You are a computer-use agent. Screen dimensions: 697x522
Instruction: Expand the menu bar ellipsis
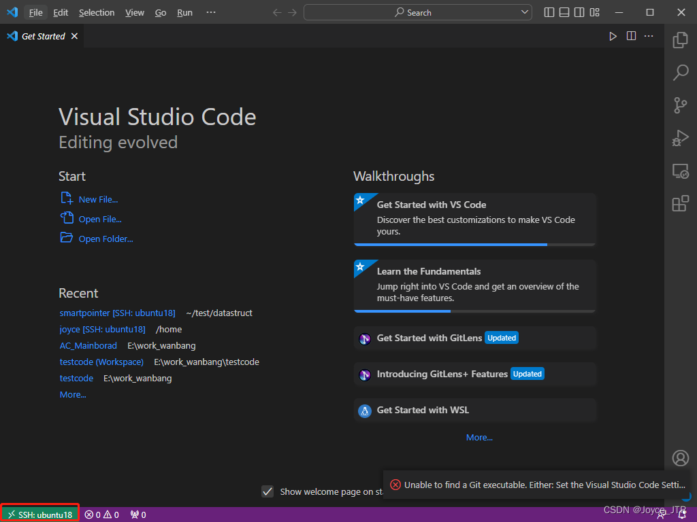click(210, 12)
